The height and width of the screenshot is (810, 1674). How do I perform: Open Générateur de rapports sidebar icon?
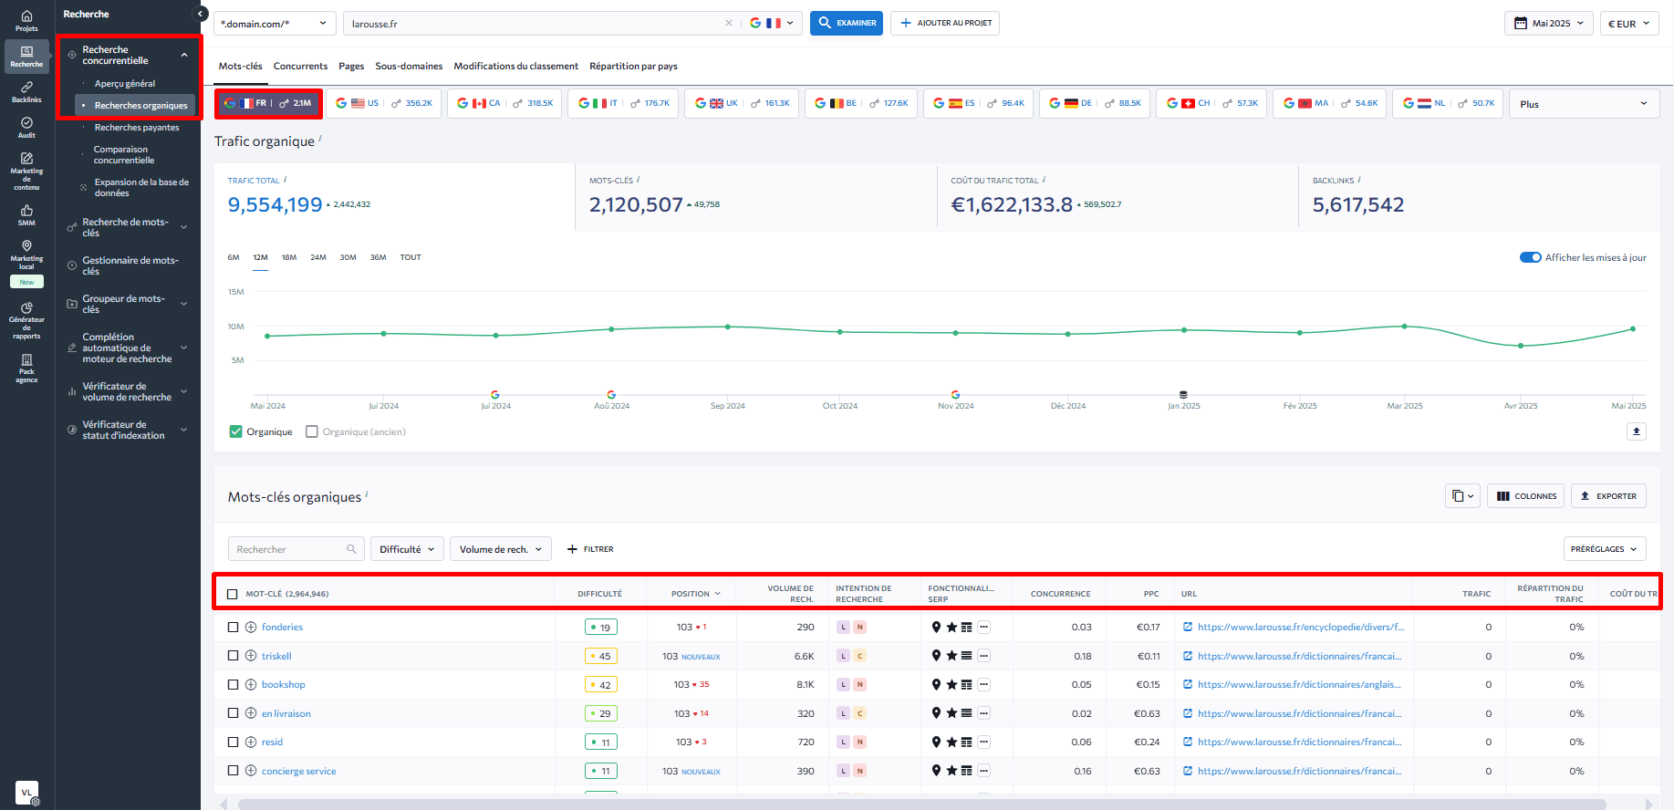pos(26,320)
